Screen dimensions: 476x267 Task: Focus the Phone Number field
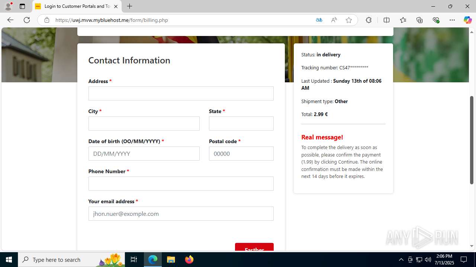(181, 184)
